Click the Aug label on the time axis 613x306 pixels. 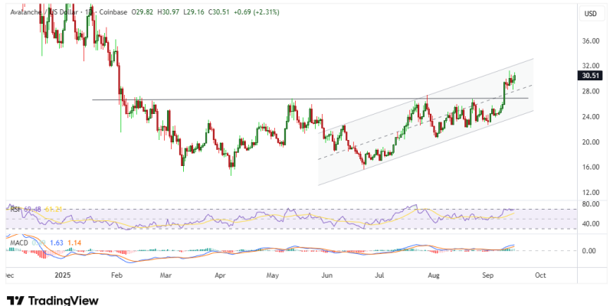click(x=434, y=275)
